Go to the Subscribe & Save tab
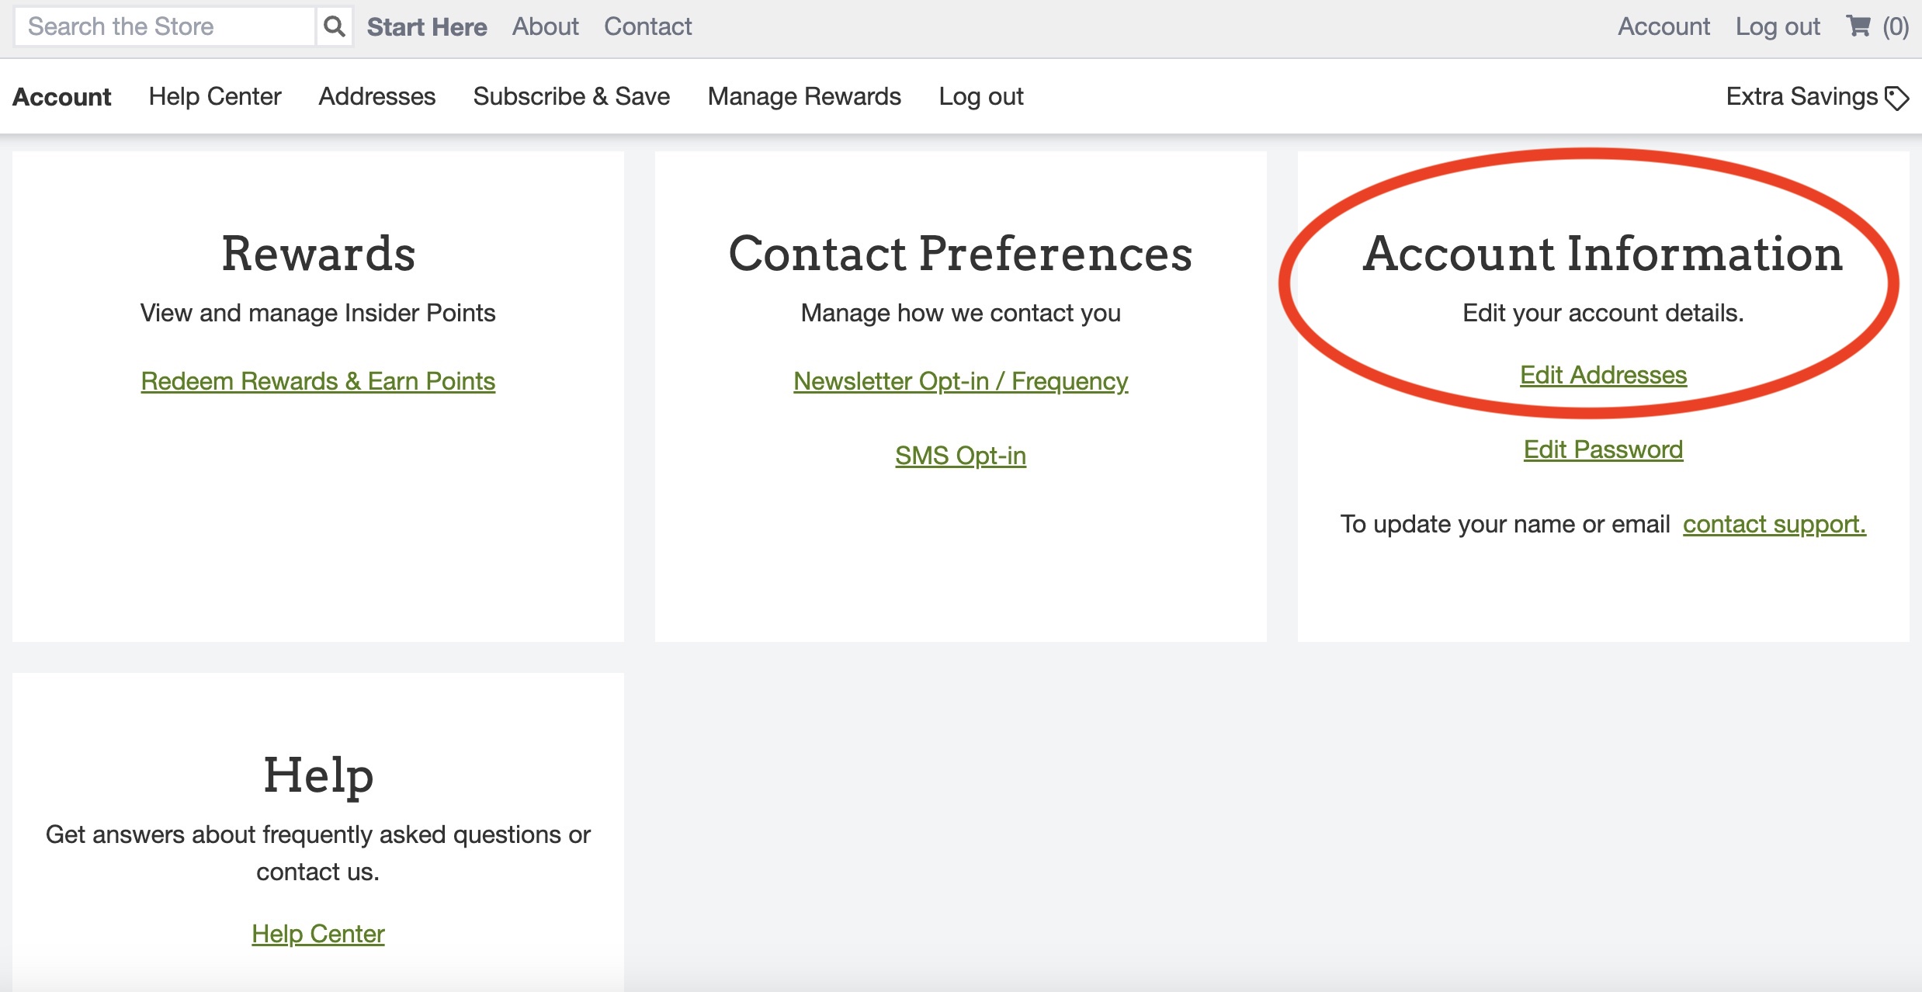This screenshot has width=1922, height=992. (571, 96)
